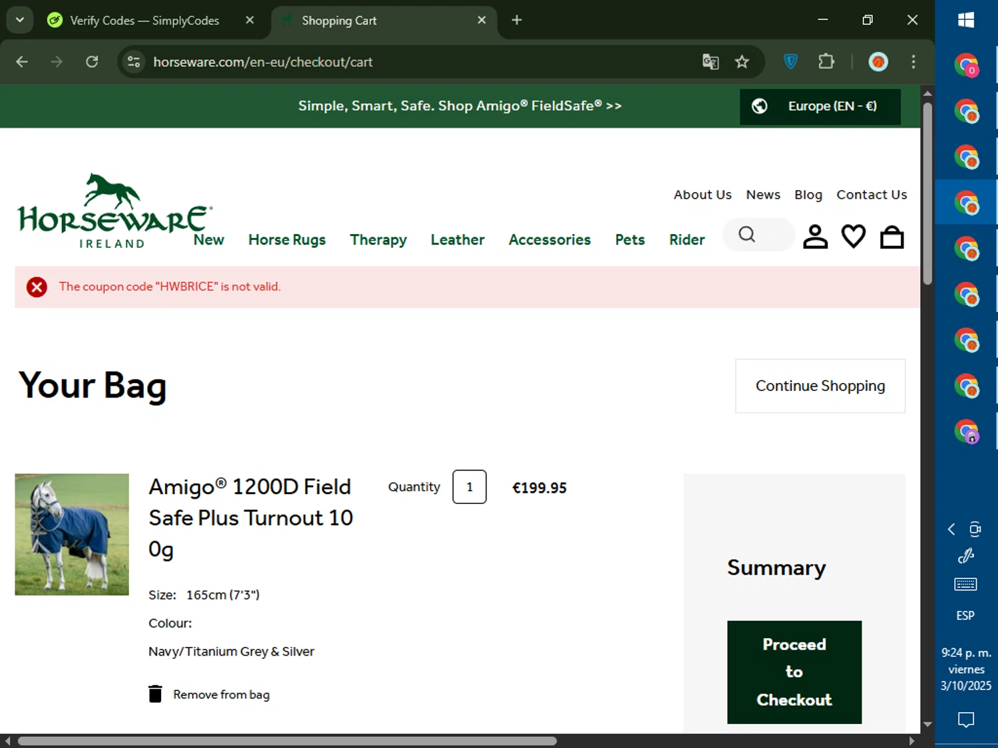
Task: Open the Rider menu
Action: [687, 239]
